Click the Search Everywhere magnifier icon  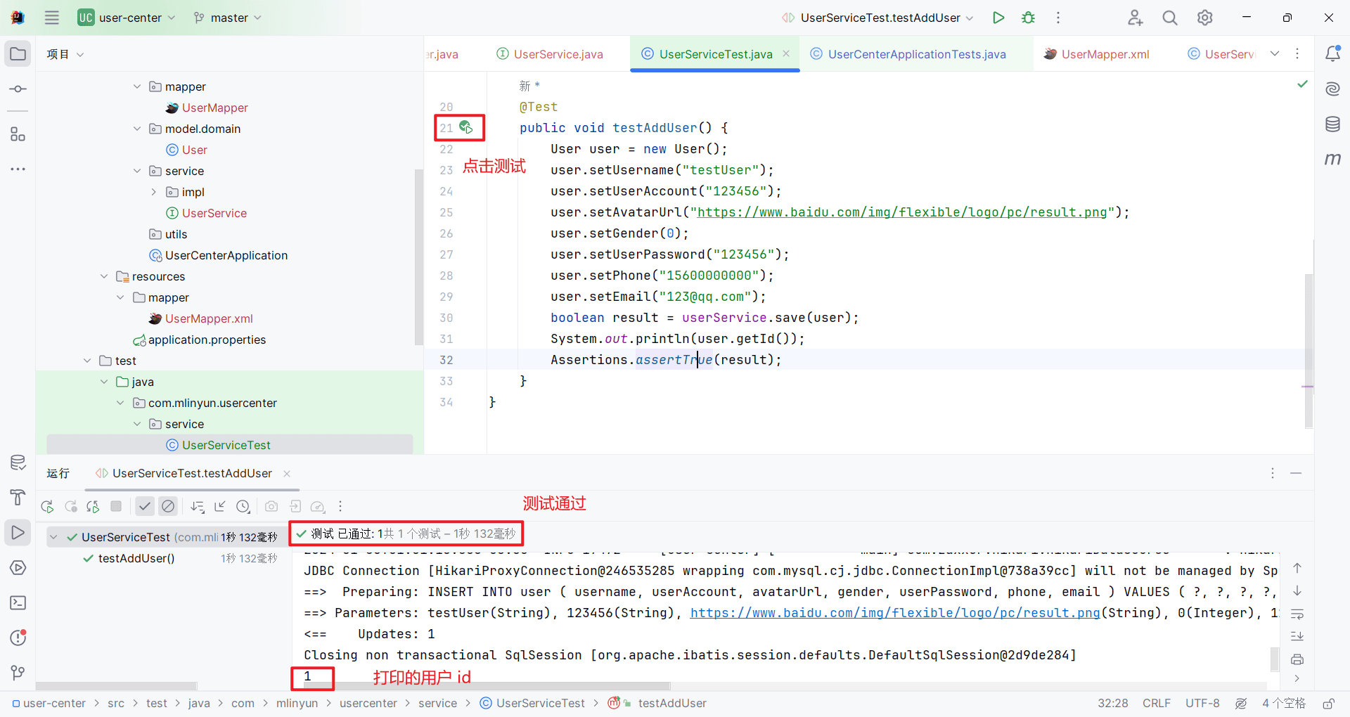(1170, 18)
